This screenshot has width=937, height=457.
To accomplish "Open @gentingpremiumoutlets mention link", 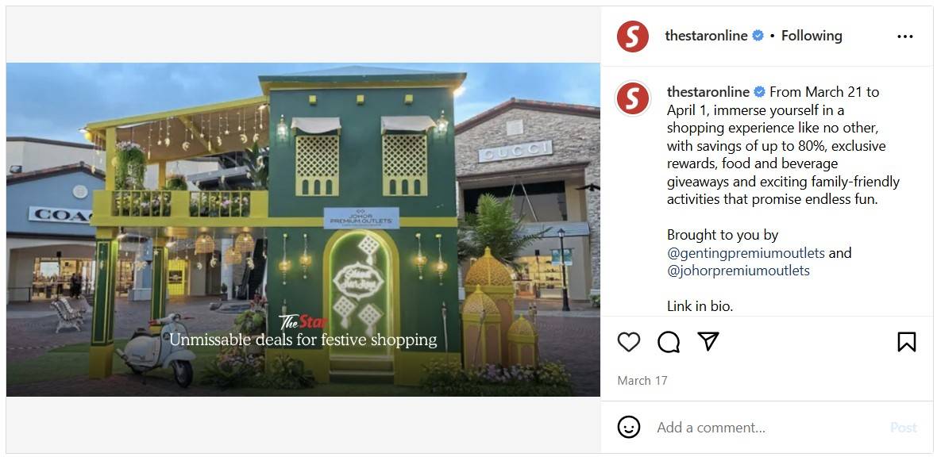I will (746, 252).
